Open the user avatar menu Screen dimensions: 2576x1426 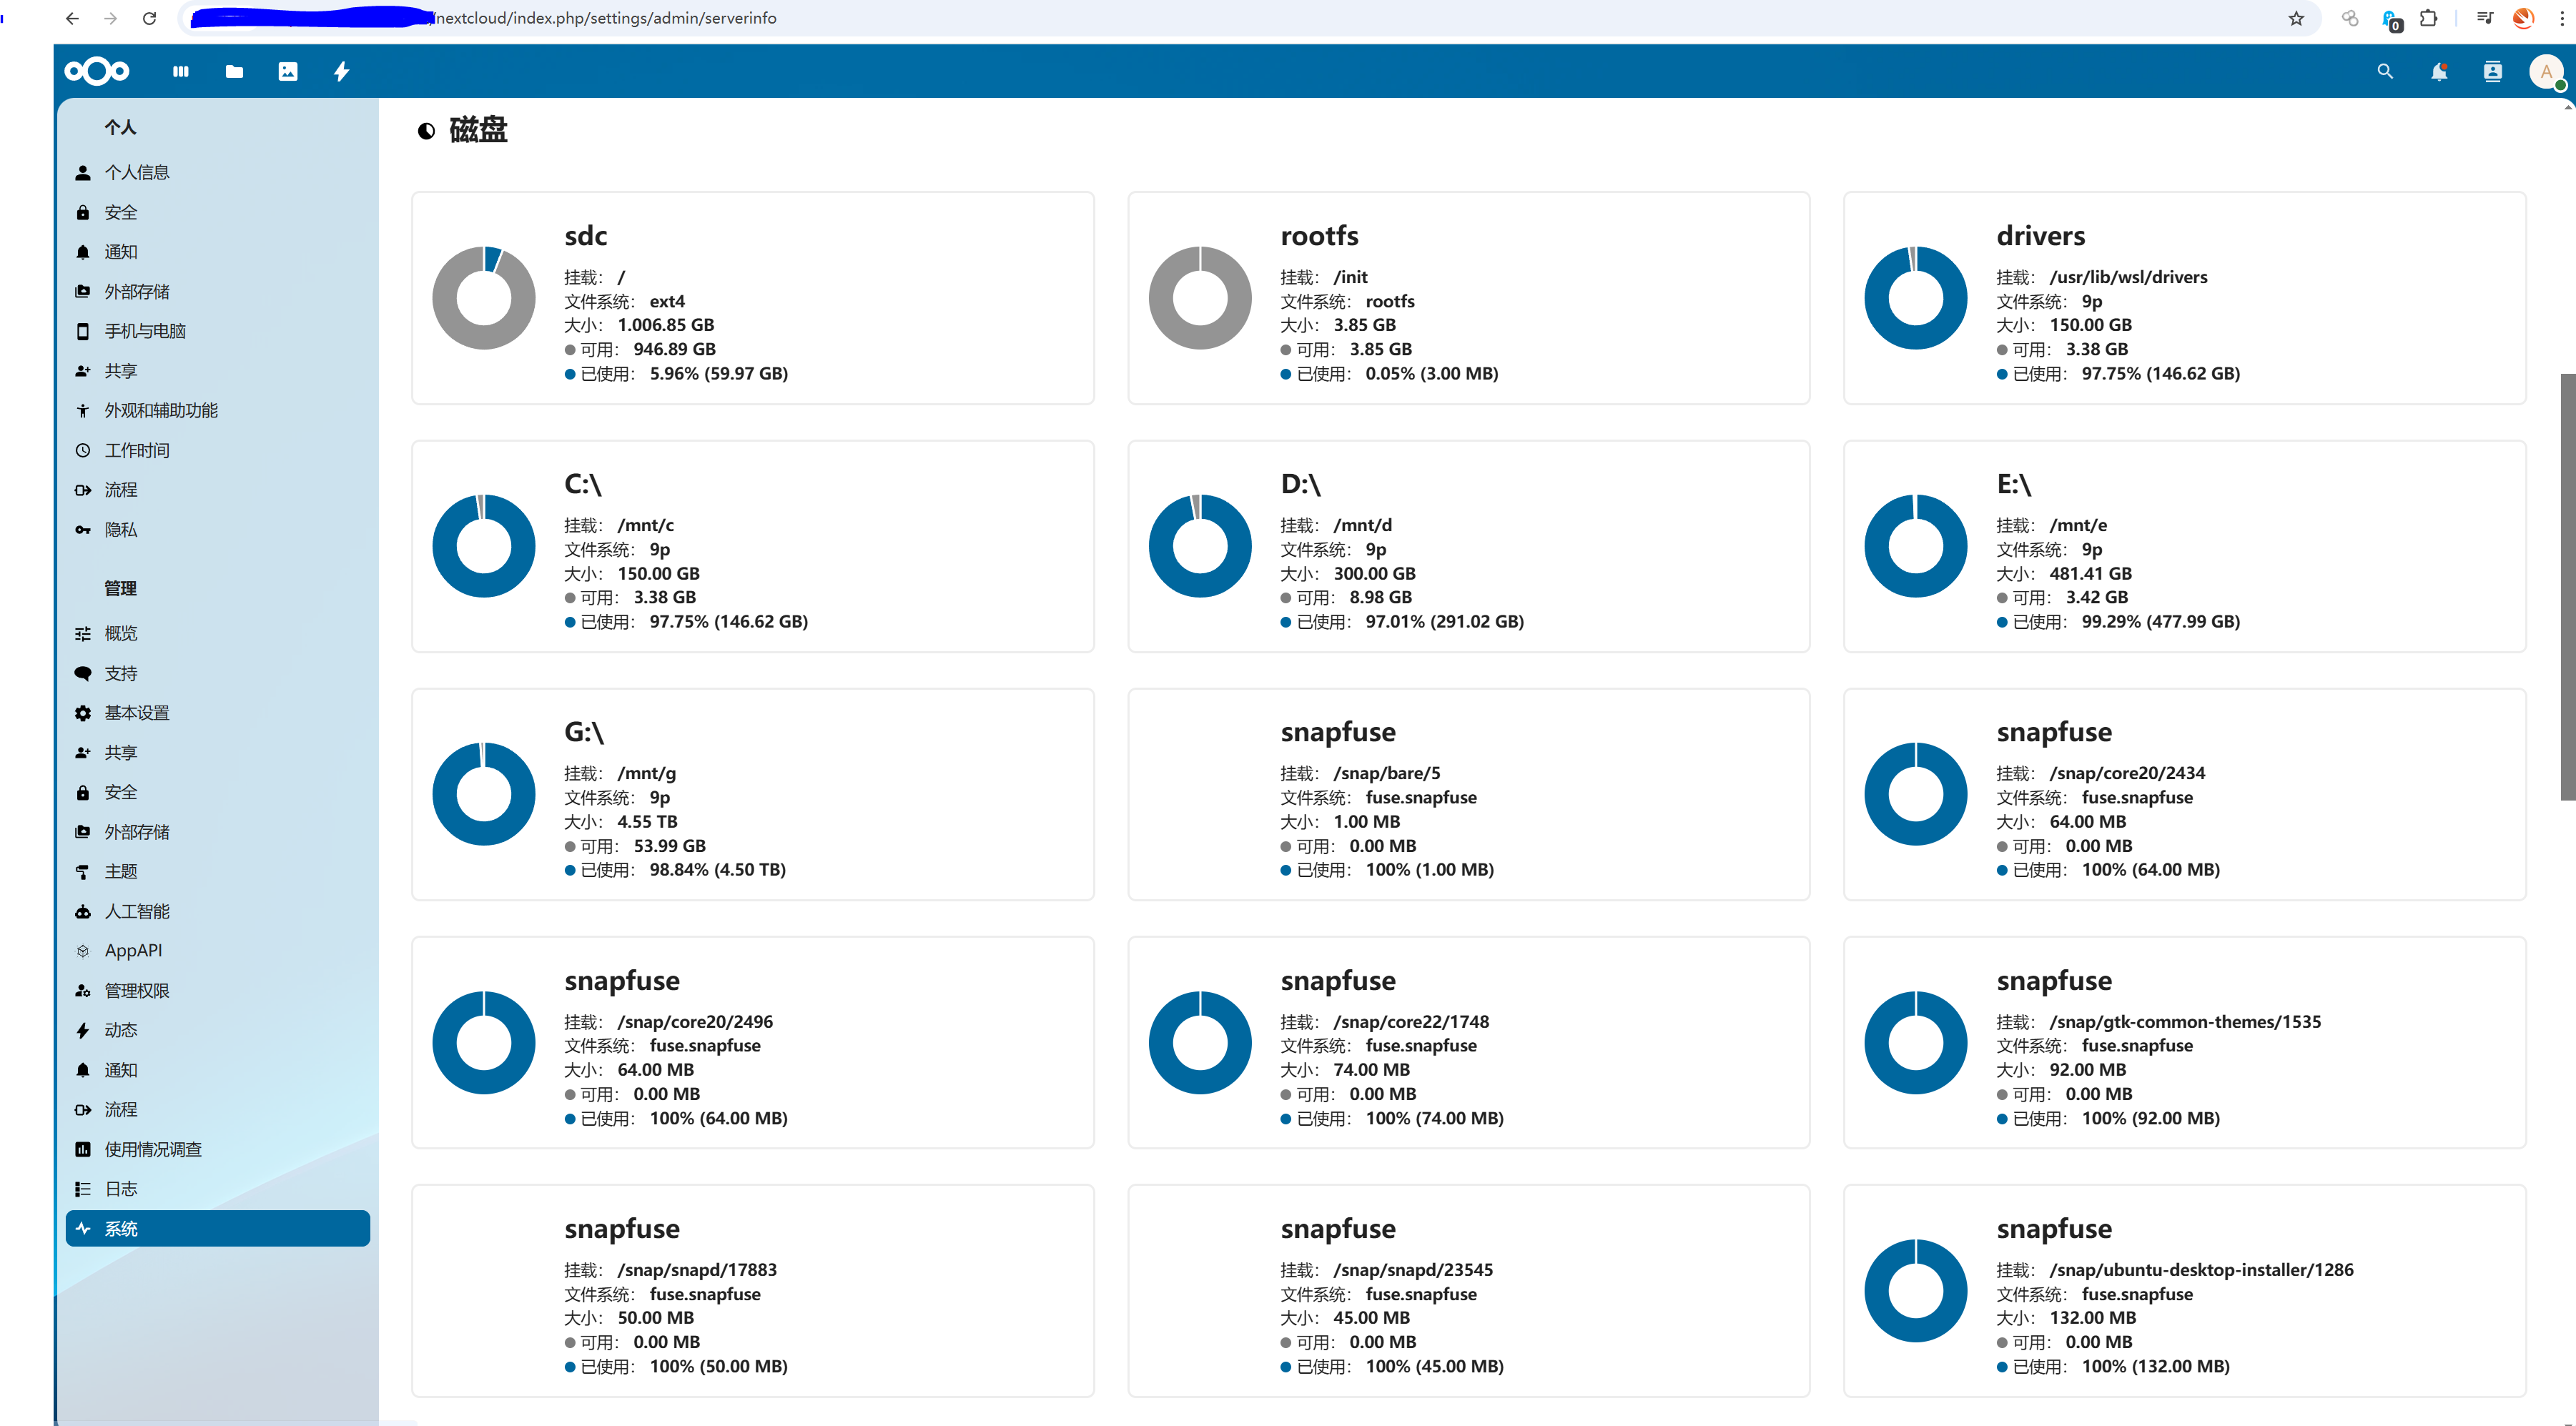coord(2545,71)
